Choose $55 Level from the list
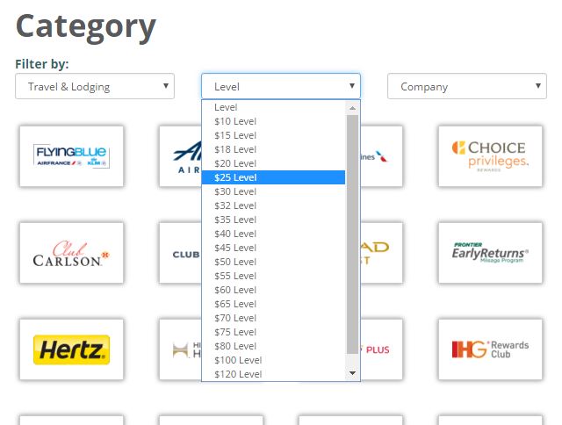 coord(273,276)
